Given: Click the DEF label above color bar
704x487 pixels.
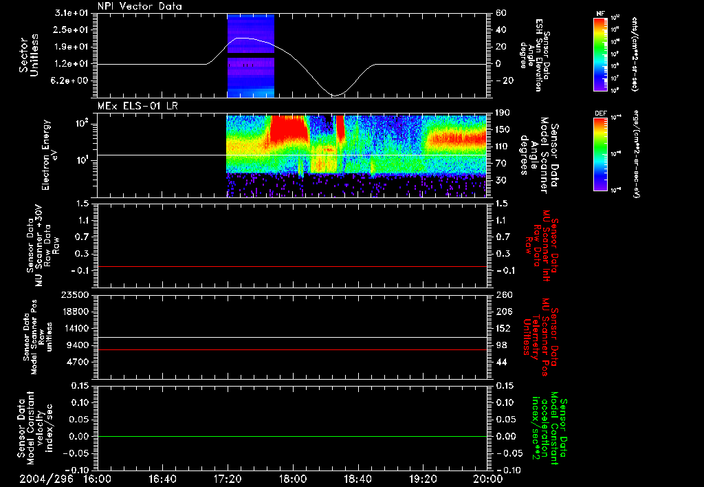Looking at the screenshot, I should 600,113.
